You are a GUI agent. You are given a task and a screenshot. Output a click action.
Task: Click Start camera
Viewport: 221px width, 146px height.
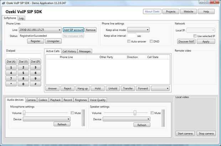(x=185, y=134)
